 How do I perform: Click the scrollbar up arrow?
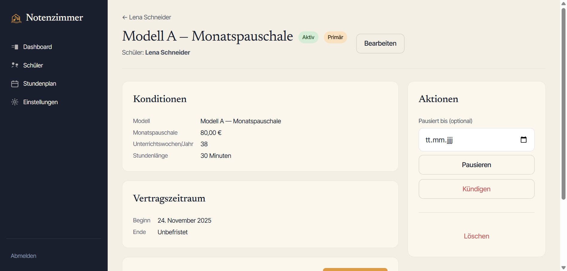[x=563, y=3]
